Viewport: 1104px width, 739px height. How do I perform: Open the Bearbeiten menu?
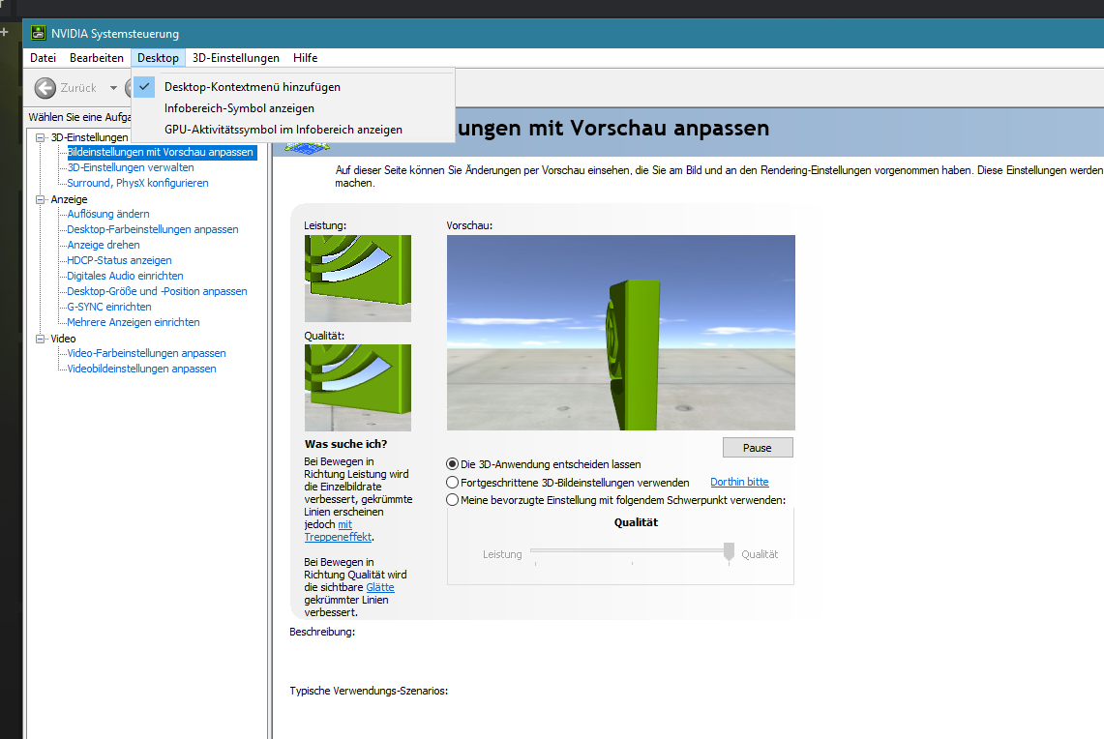pos(97,58)
